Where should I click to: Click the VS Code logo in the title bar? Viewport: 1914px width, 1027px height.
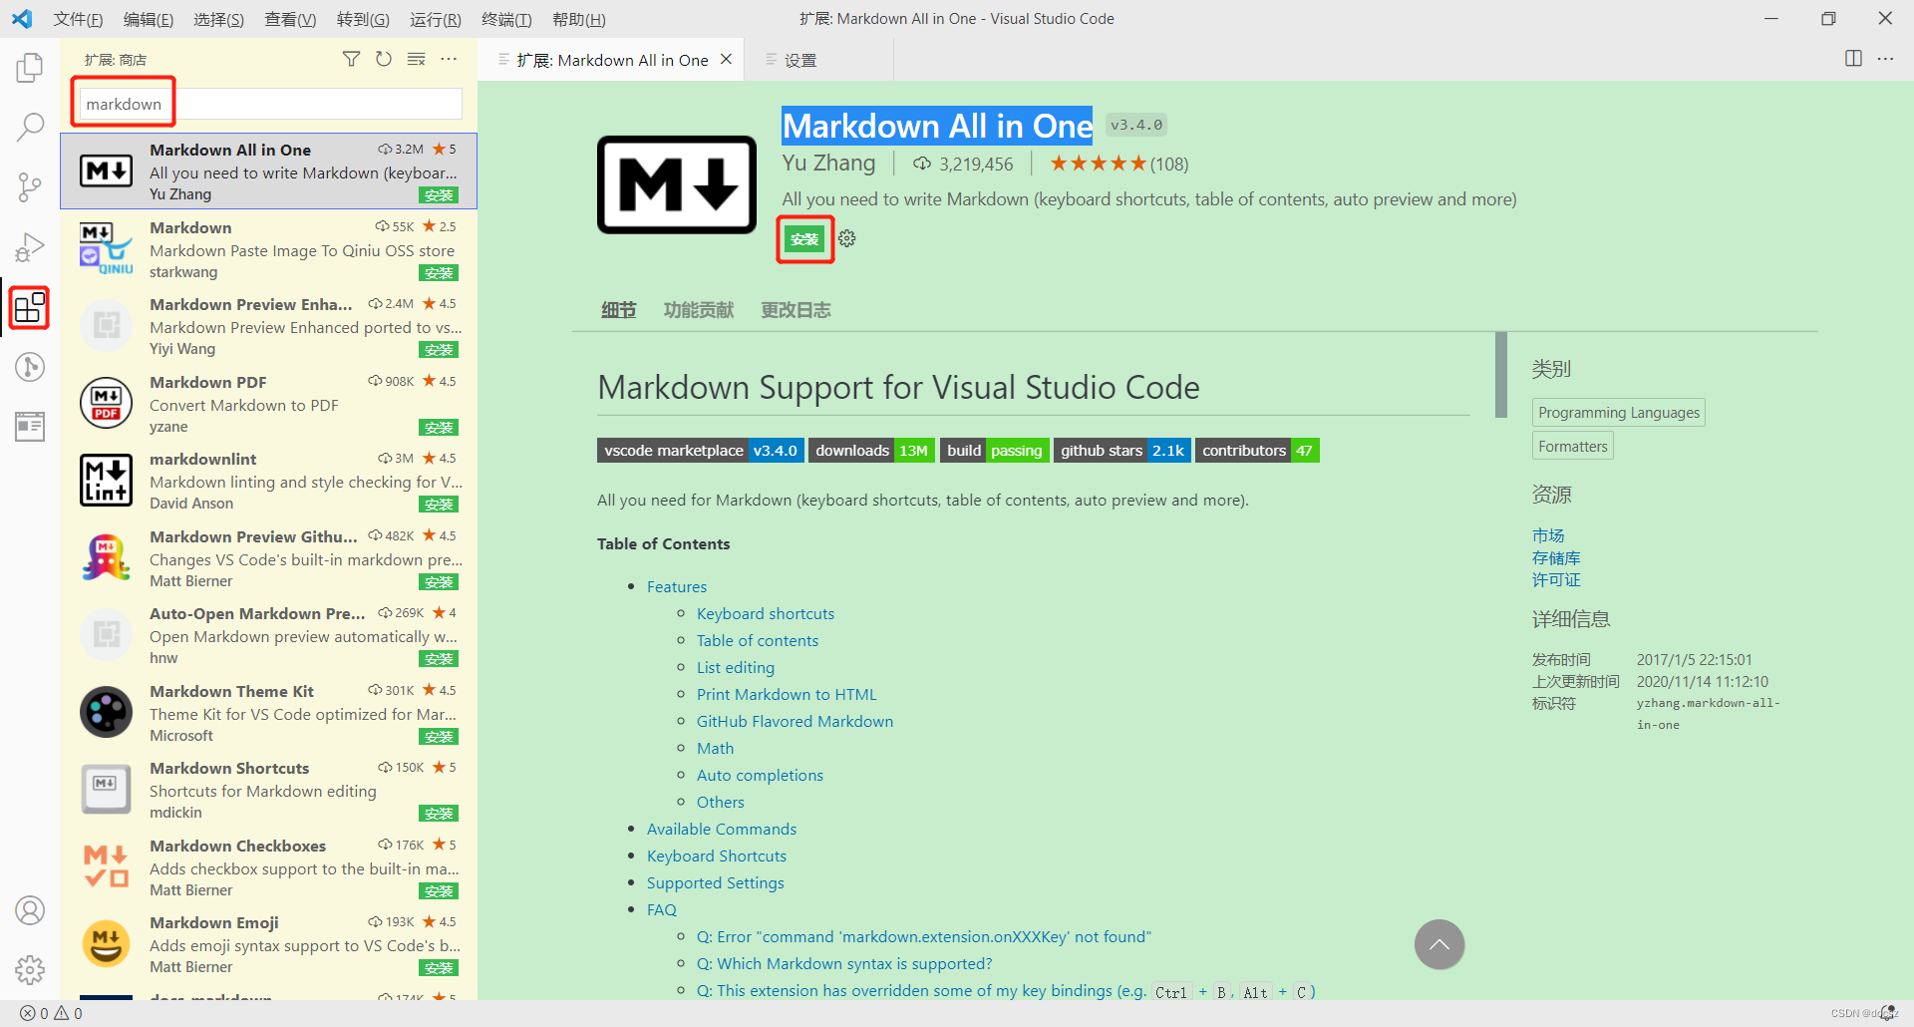tap(22, 19)
